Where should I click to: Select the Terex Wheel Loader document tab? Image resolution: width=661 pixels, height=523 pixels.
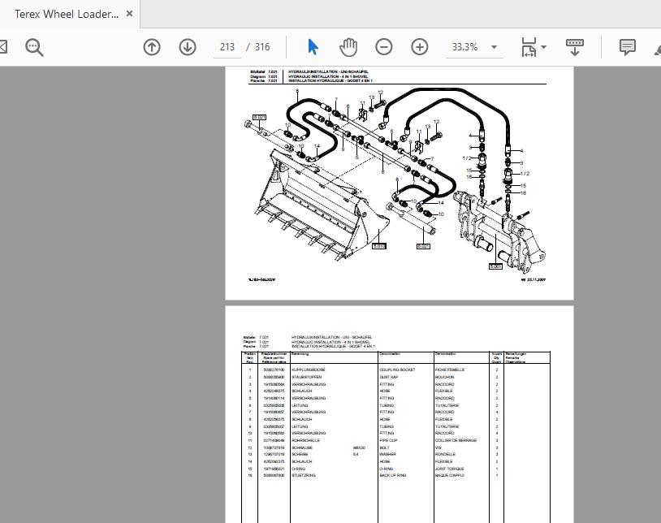[x=67, y=14]
